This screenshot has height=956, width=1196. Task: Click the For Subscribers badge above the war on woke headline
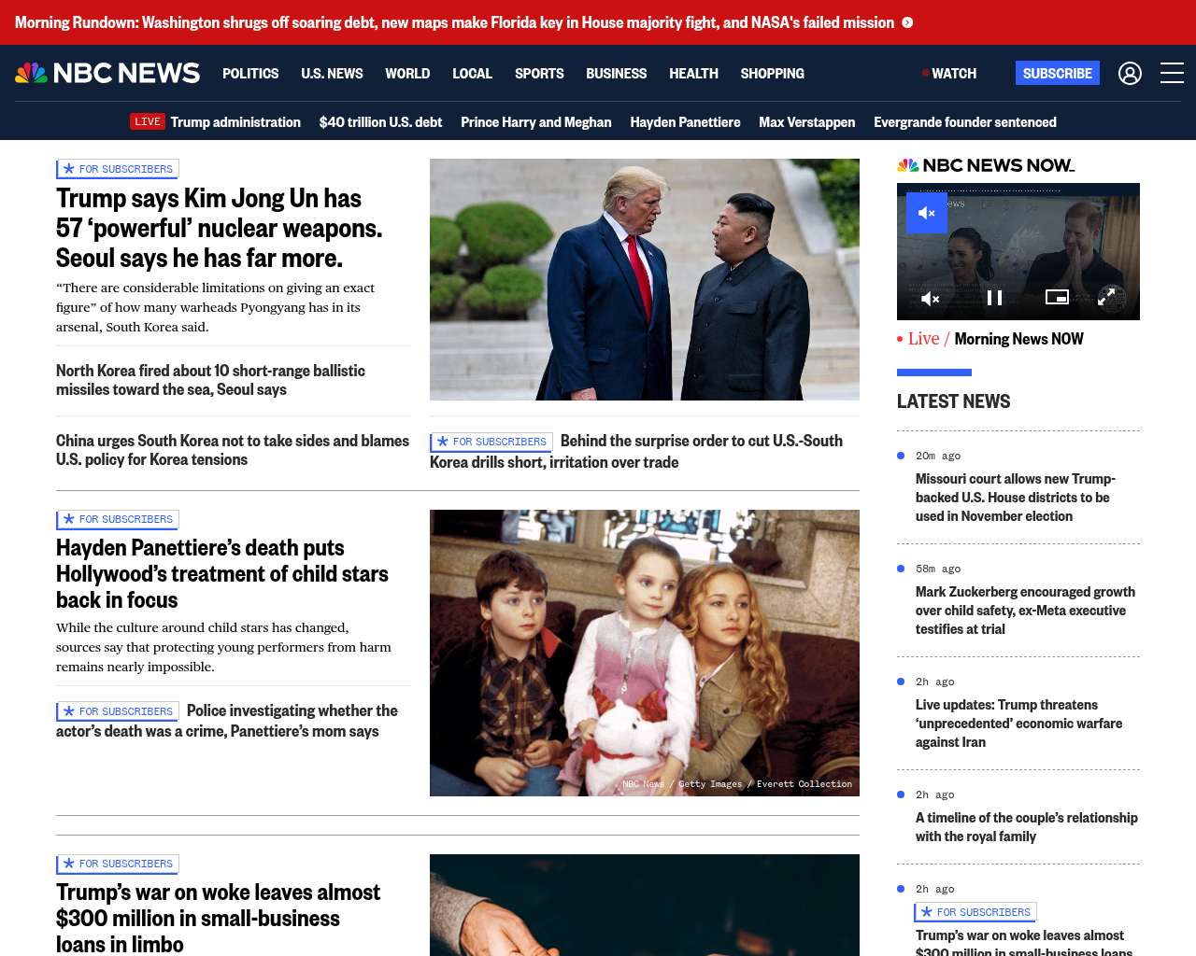click(x=118, y=864)
